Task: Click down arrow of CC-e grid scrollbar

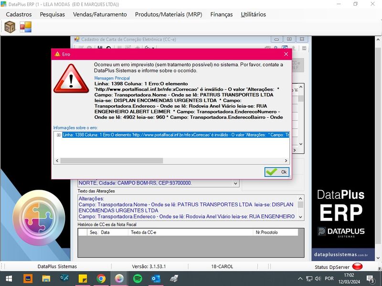Action: click(301, 144)
